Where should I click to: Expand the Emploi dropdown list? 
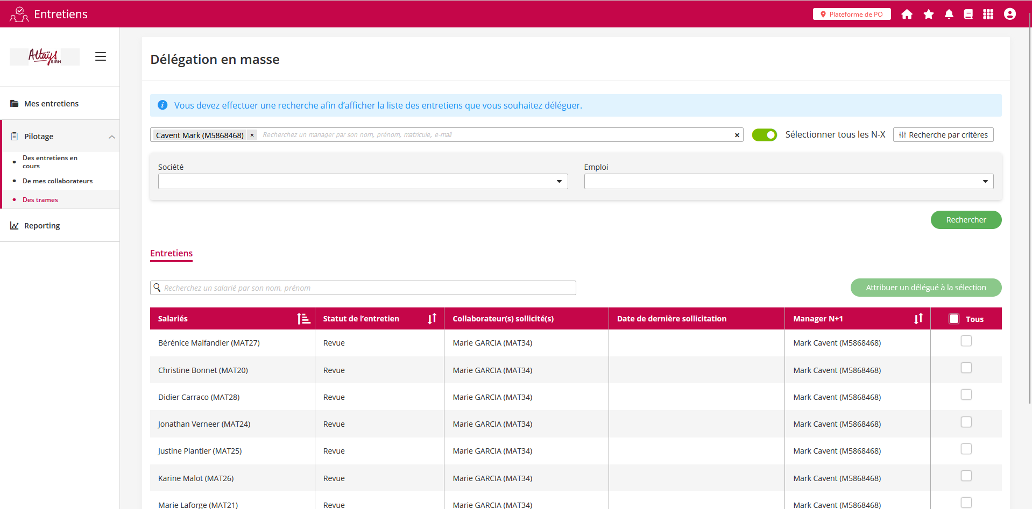(x=788, y=182)
